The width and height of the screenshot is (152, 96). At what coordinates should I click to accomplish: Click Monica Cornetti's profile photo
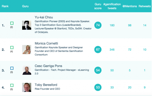coord(27,50)
